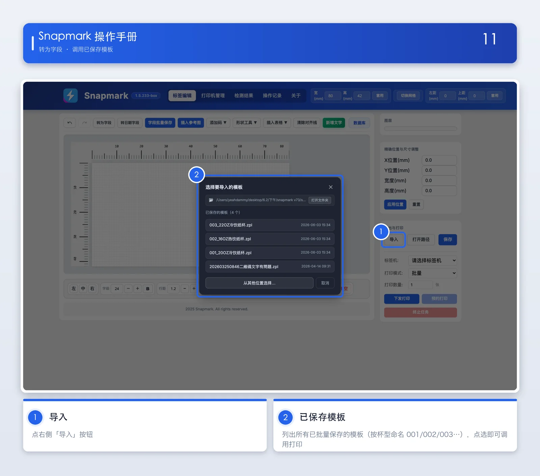Click the 导入 button
This screenshot has width=540, height=476.
(x=394, y=240)
